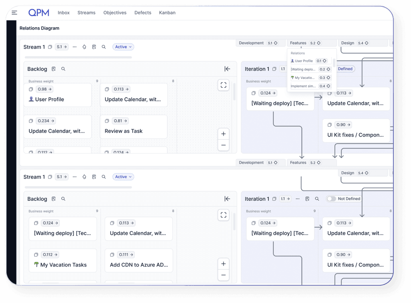
Task: Open the Kanban menu item
Action: tap(167, 13)
